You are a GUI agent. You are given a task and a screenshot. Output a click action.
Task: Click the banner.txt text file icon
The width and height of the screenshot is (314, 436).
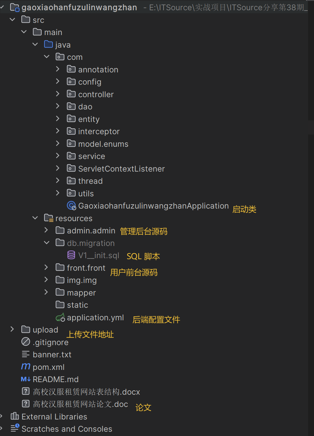[26, 354]
